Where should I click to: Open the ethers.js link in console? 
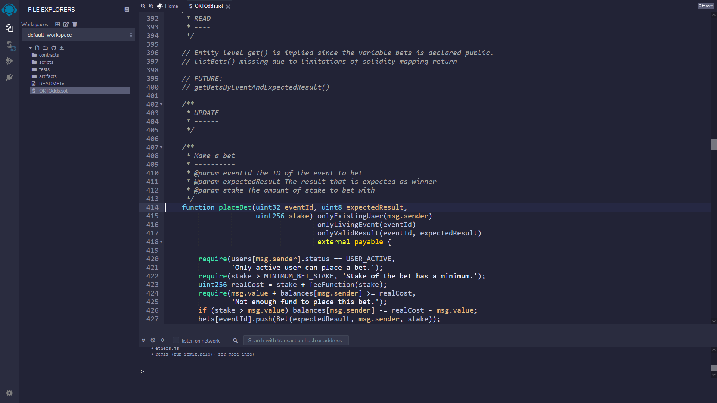pos(167,348)
